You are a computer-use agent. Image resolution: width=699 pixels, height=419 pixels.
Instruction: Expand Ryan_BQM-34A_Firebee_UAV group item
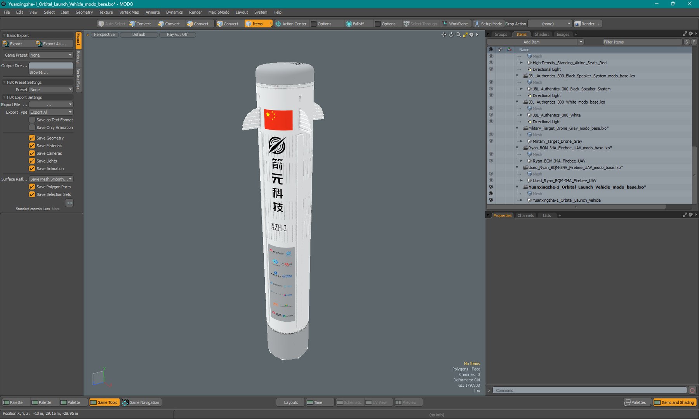click(x=521, y=161)
